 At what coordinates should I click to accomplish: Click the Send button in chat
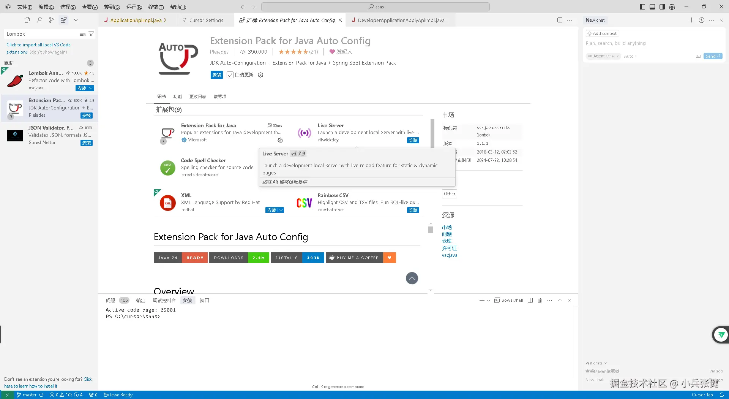point(713,56)
